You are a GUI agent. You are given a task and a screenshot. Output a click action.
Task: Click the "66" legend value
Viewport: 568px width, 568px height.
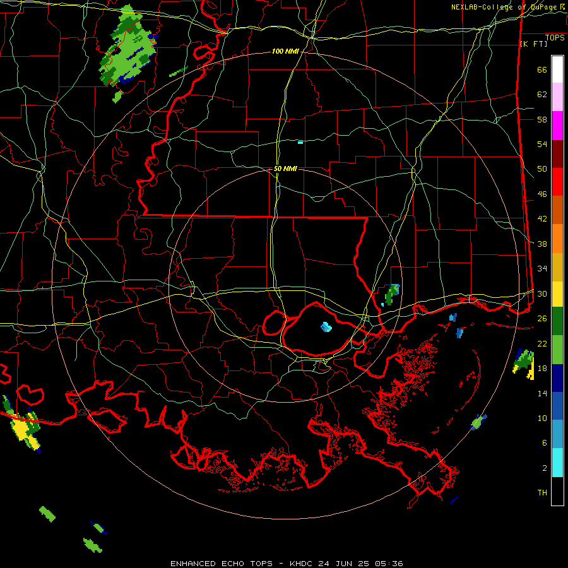click(x=542, y=69)
